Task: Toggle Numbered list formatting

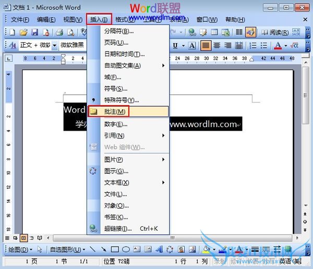Action: (x=252, y=46)
